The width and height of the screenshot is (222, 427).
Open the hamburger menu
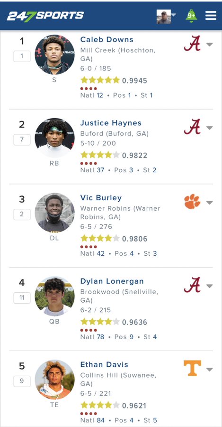(x=211, y=16)
